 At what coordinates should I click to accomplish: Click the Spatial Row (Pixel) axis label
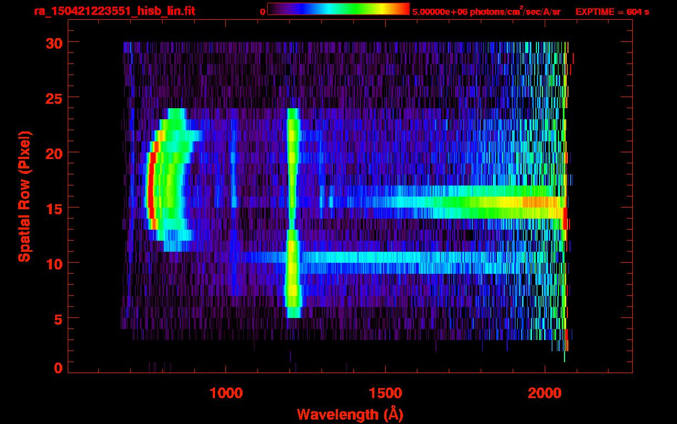(24, 197)
